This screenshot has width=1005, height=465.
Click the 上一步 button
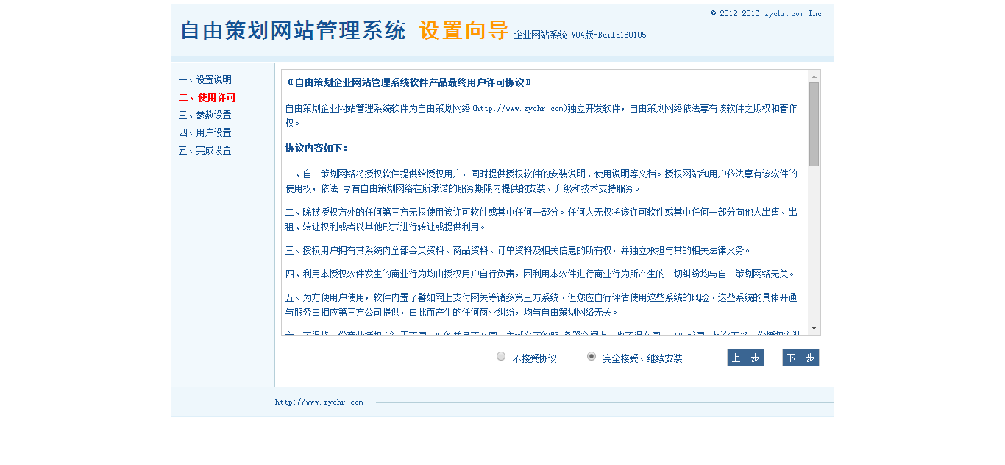[745, 358]
